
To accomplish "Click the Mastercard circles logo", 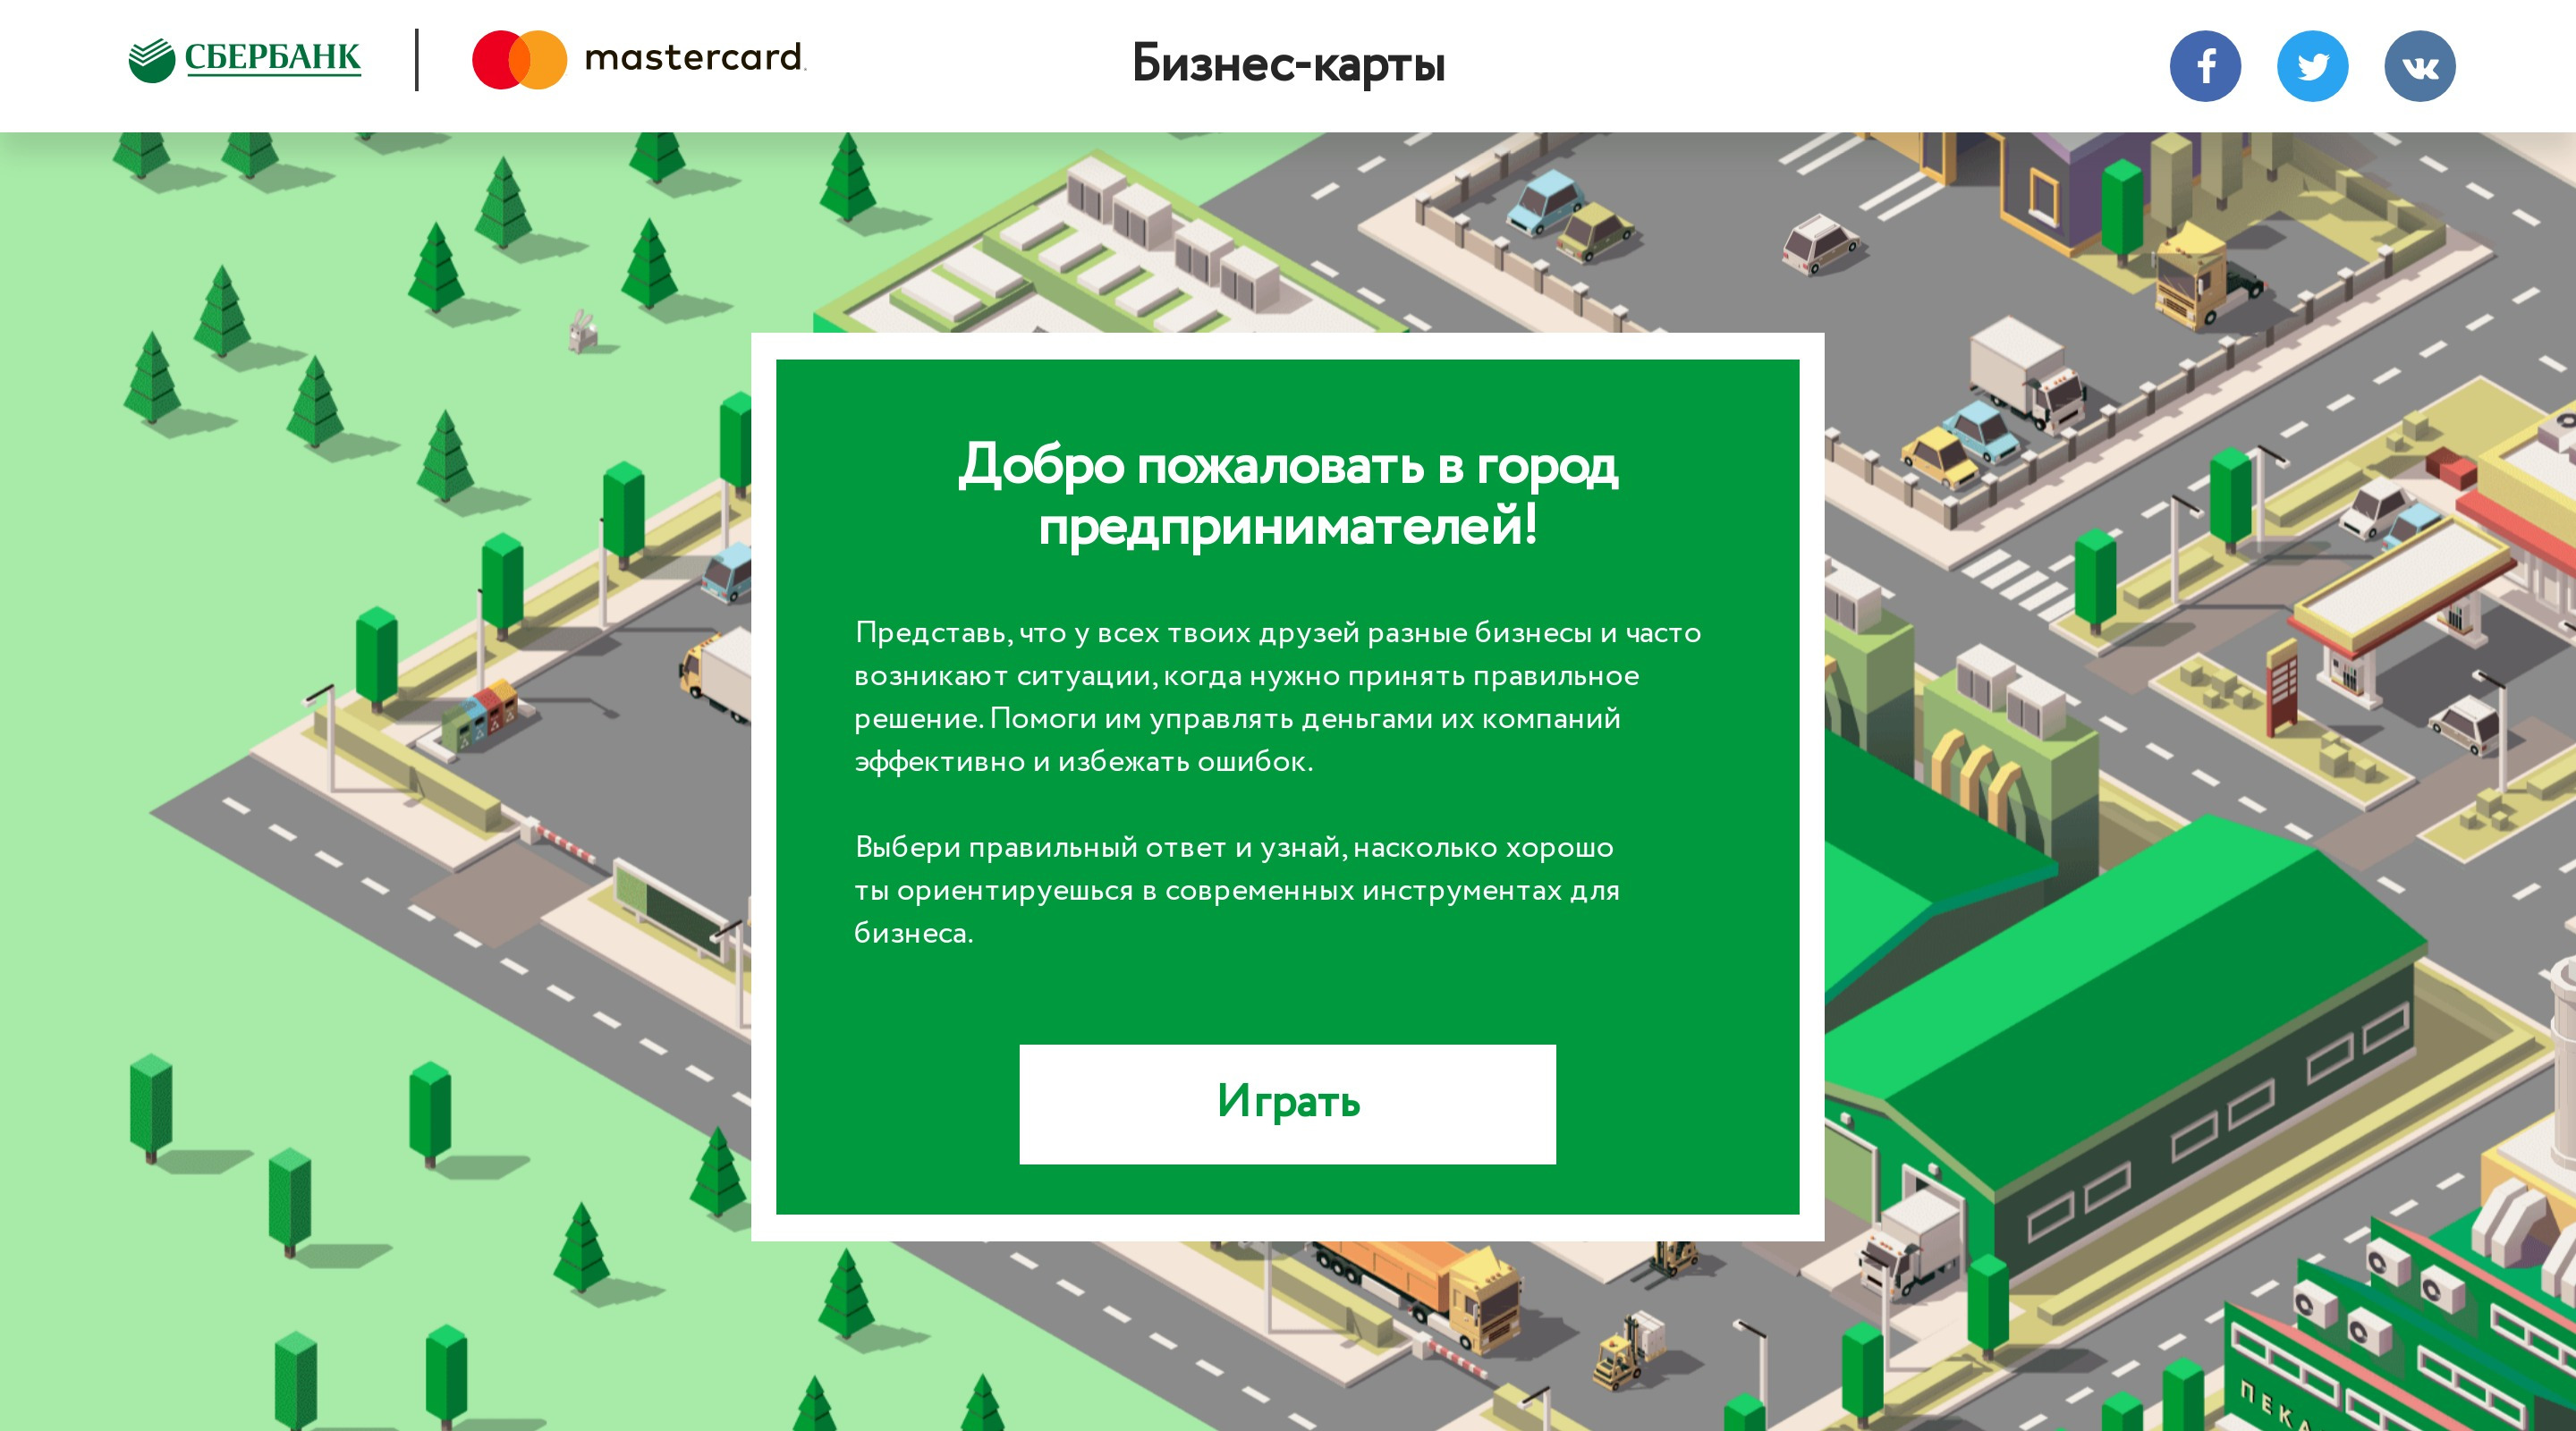I will point(519,59).
